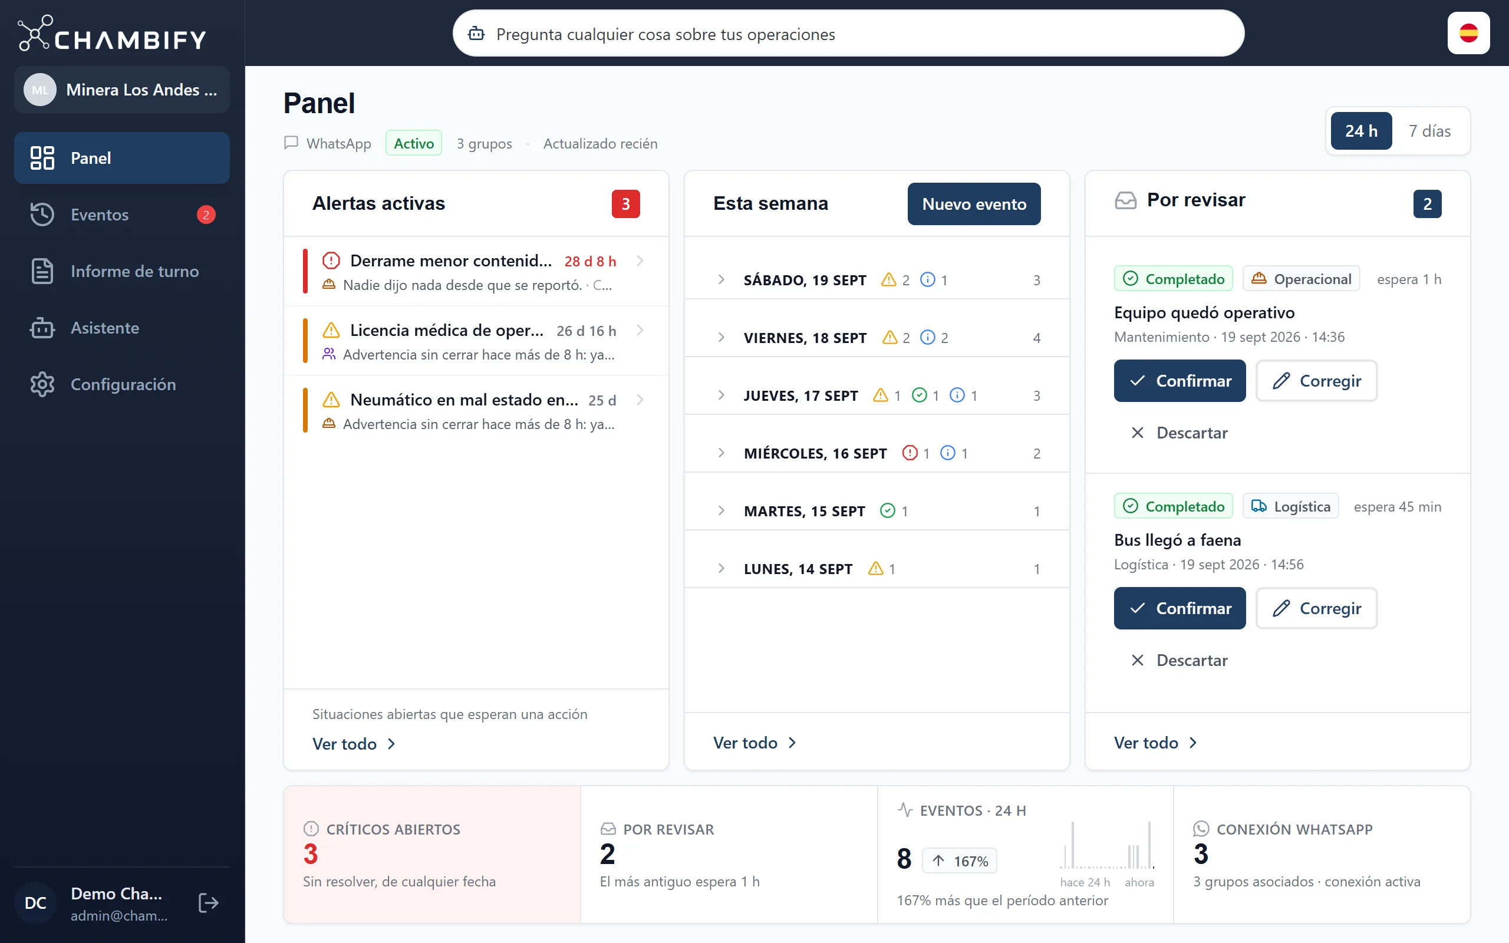1509x943 pixels.
Task: Open Neumático alert via its chevron
Action: click(640, 400)
